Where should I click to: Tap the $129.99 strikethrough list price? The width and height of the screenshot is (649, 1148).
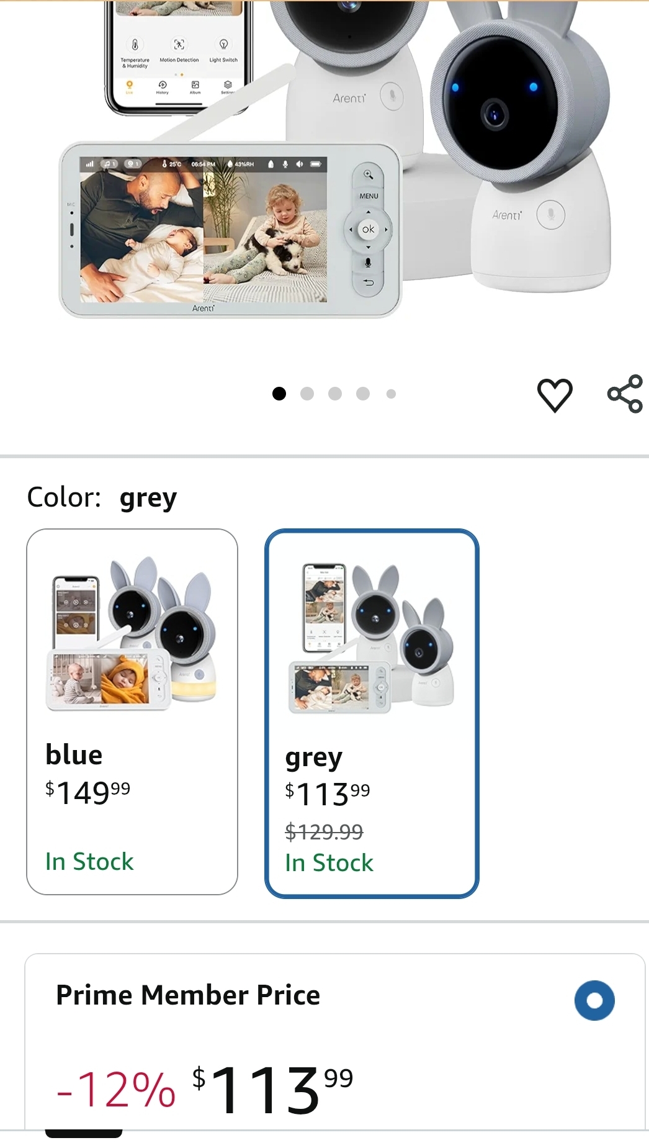(x=324, y=831)
